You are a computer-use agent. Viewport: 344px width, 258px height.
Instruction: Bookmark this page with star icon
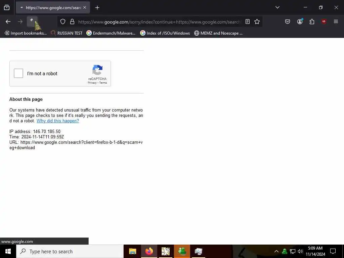click(257, 21)
